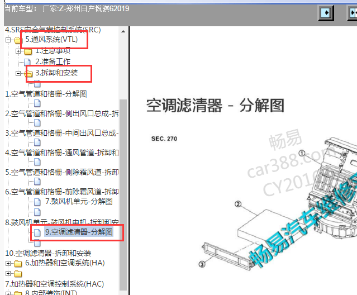Click the folder icon above 7.加热器和空调控制系统

click(x=18, y=274)
